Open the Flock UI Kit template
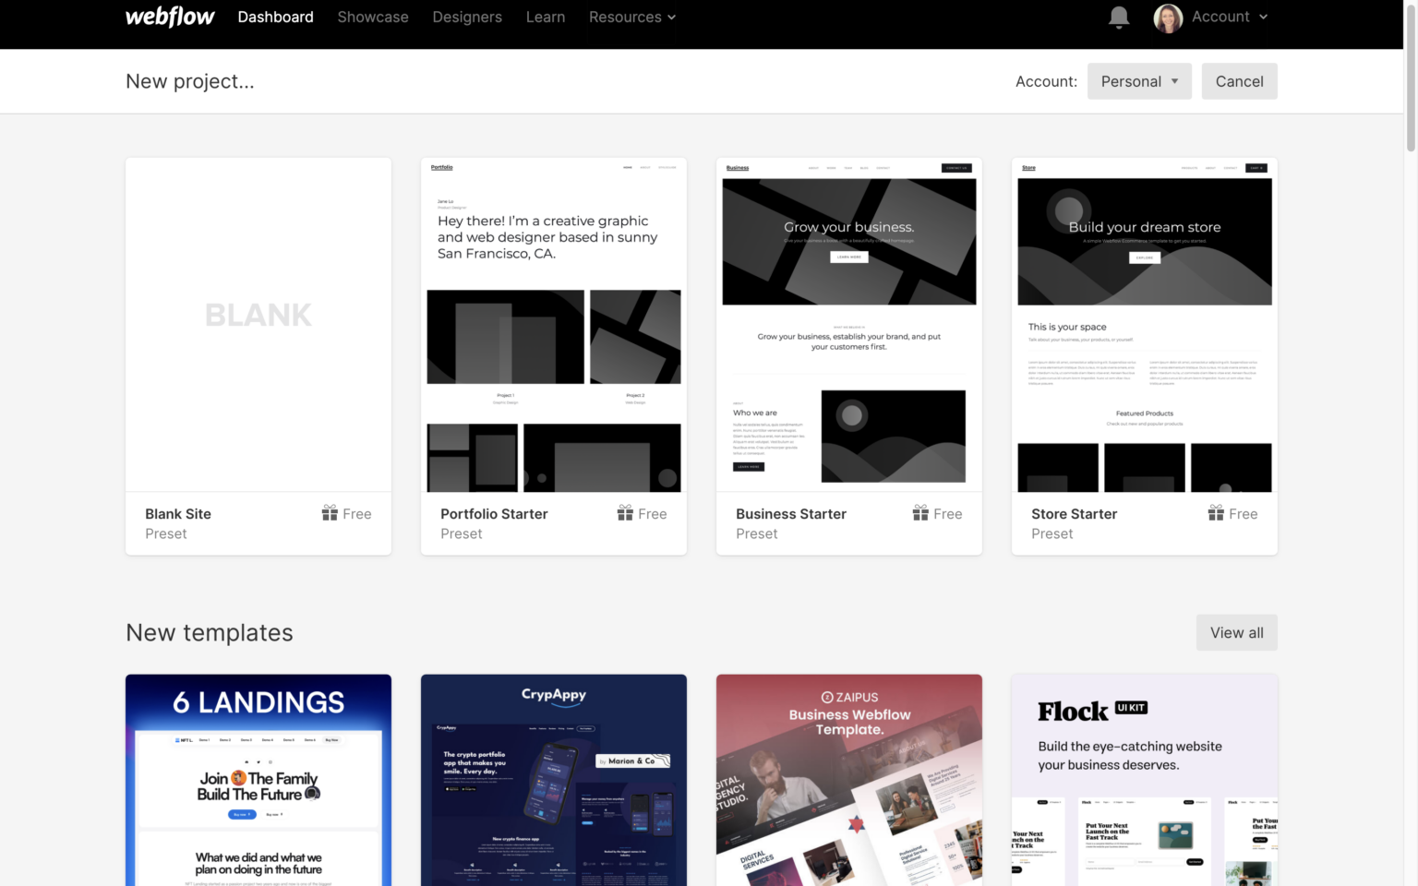The width and height of the screenshot is (1418, 886). (x=1144, y=780)
